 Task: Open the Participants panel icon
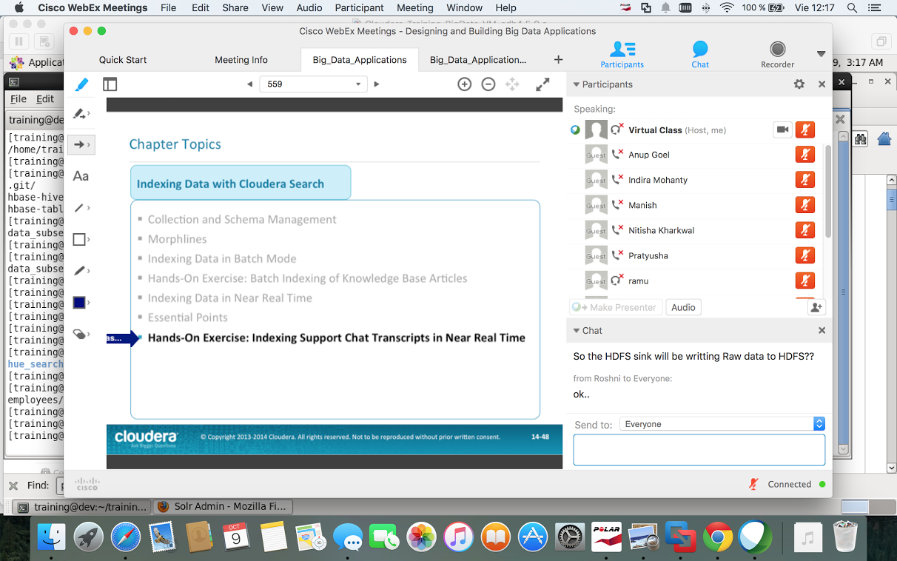click(x=622, y=55)
